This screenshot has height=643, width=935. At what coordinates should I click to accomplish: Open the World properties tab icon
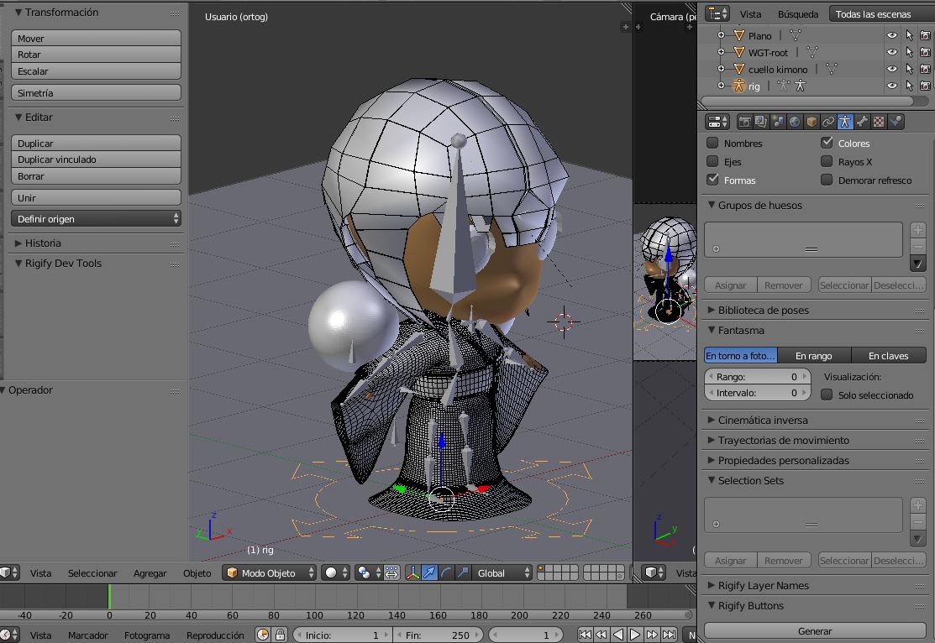795,122
